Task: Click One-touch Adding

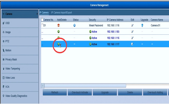Action: [155, 92]
